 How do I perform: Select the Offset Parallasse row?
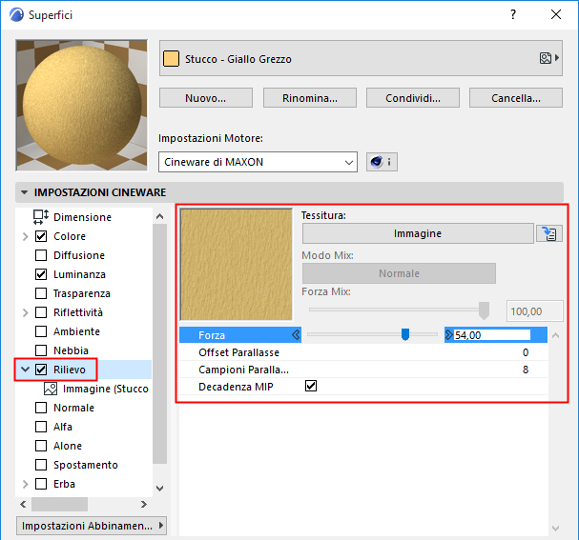point(363,352)
